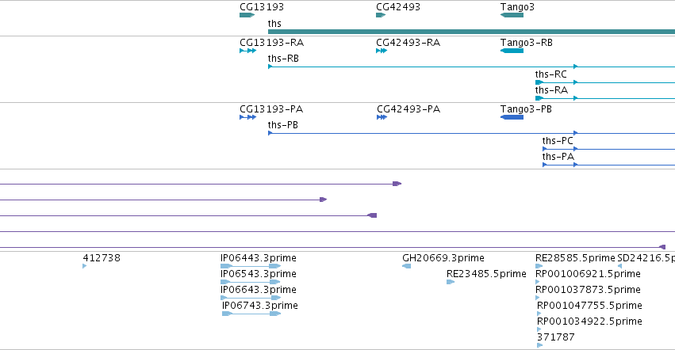Select the RP001037873.5prime label
Viewport: 675px width, 350px height.
tap(588, 290)
